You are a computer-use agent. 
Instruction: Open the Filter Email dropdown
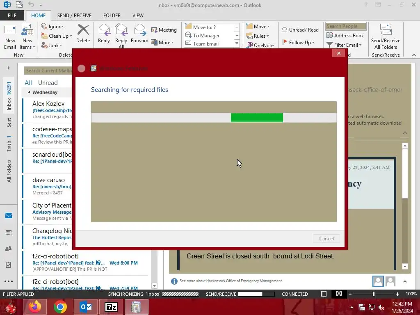point(344,45)
